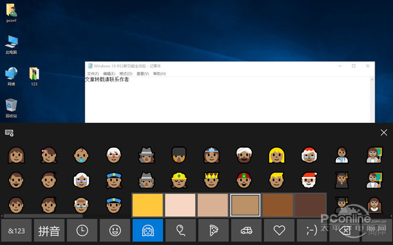The width and height of the screenshot is (393, 245).
Task: Open the 编辑(E) menu in Notepad
Action: click(x=109, y=74)
